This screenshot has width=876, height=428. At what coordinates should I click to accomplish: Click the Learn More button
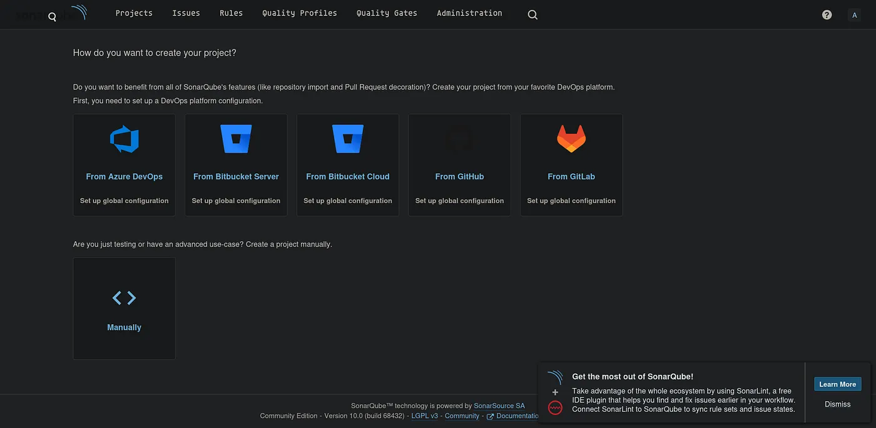click(x=837, y=384)
